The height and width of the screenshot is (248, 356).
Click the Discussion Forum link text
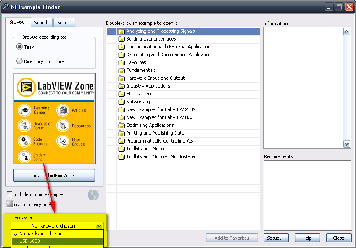43,126
